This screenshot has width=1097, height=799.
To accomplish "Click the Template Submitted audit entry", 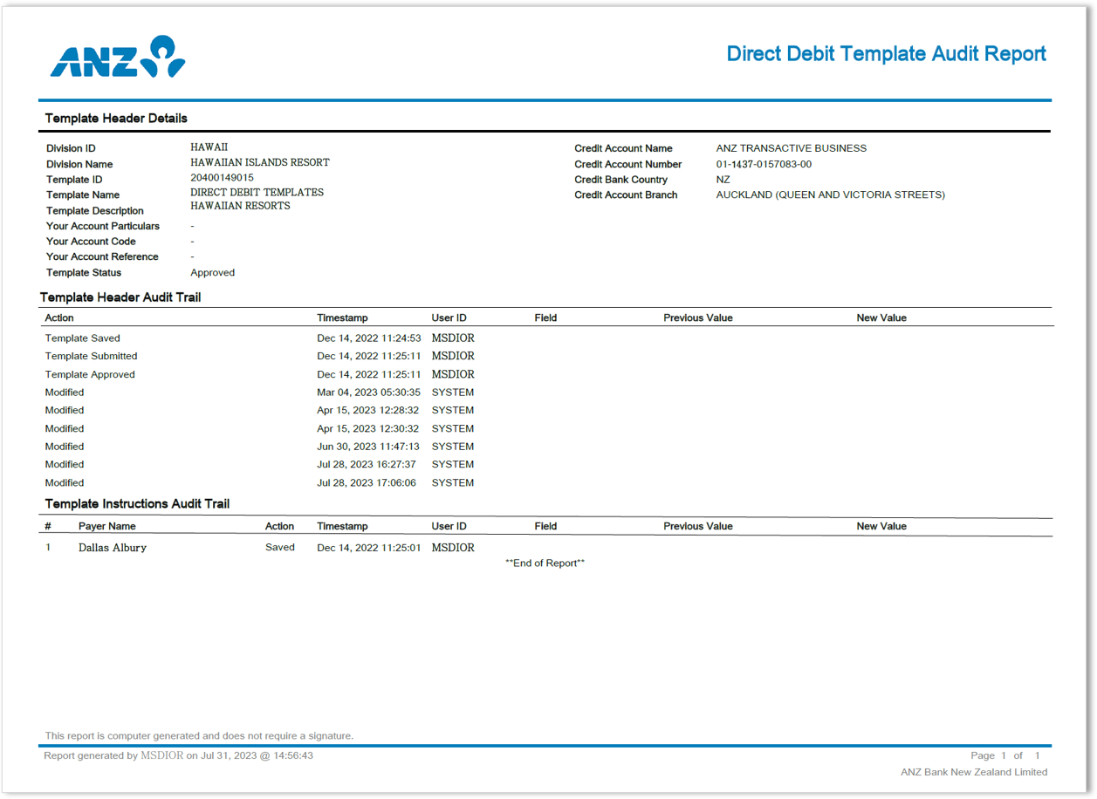I will coord(91,356).
